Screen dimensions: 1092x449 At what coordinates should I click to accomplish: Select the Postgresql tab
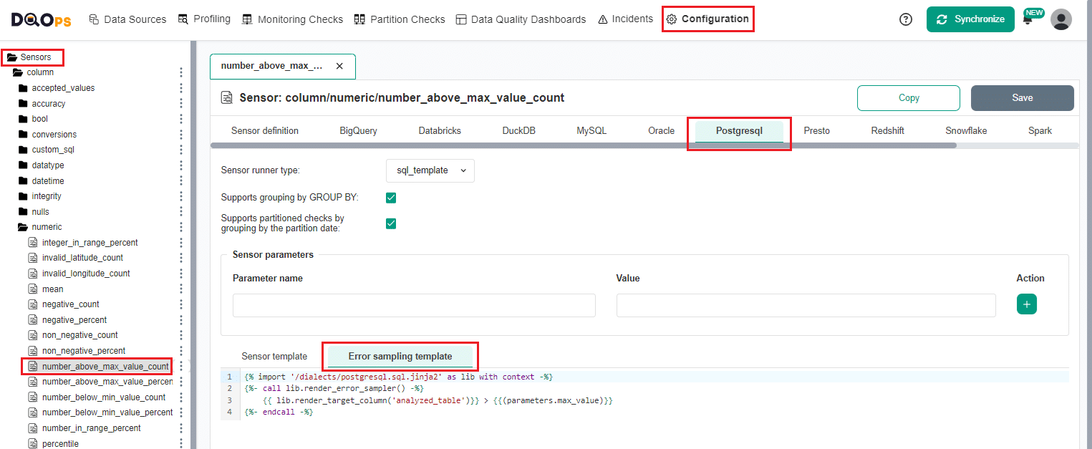click(739, 131)
